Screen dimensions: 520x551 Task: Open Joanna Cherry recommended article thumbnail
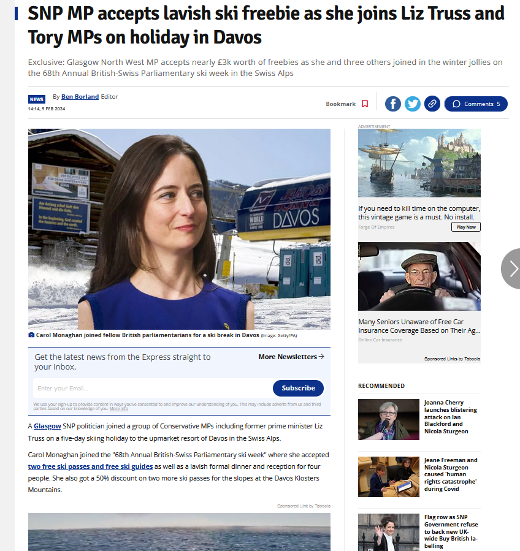389,420
